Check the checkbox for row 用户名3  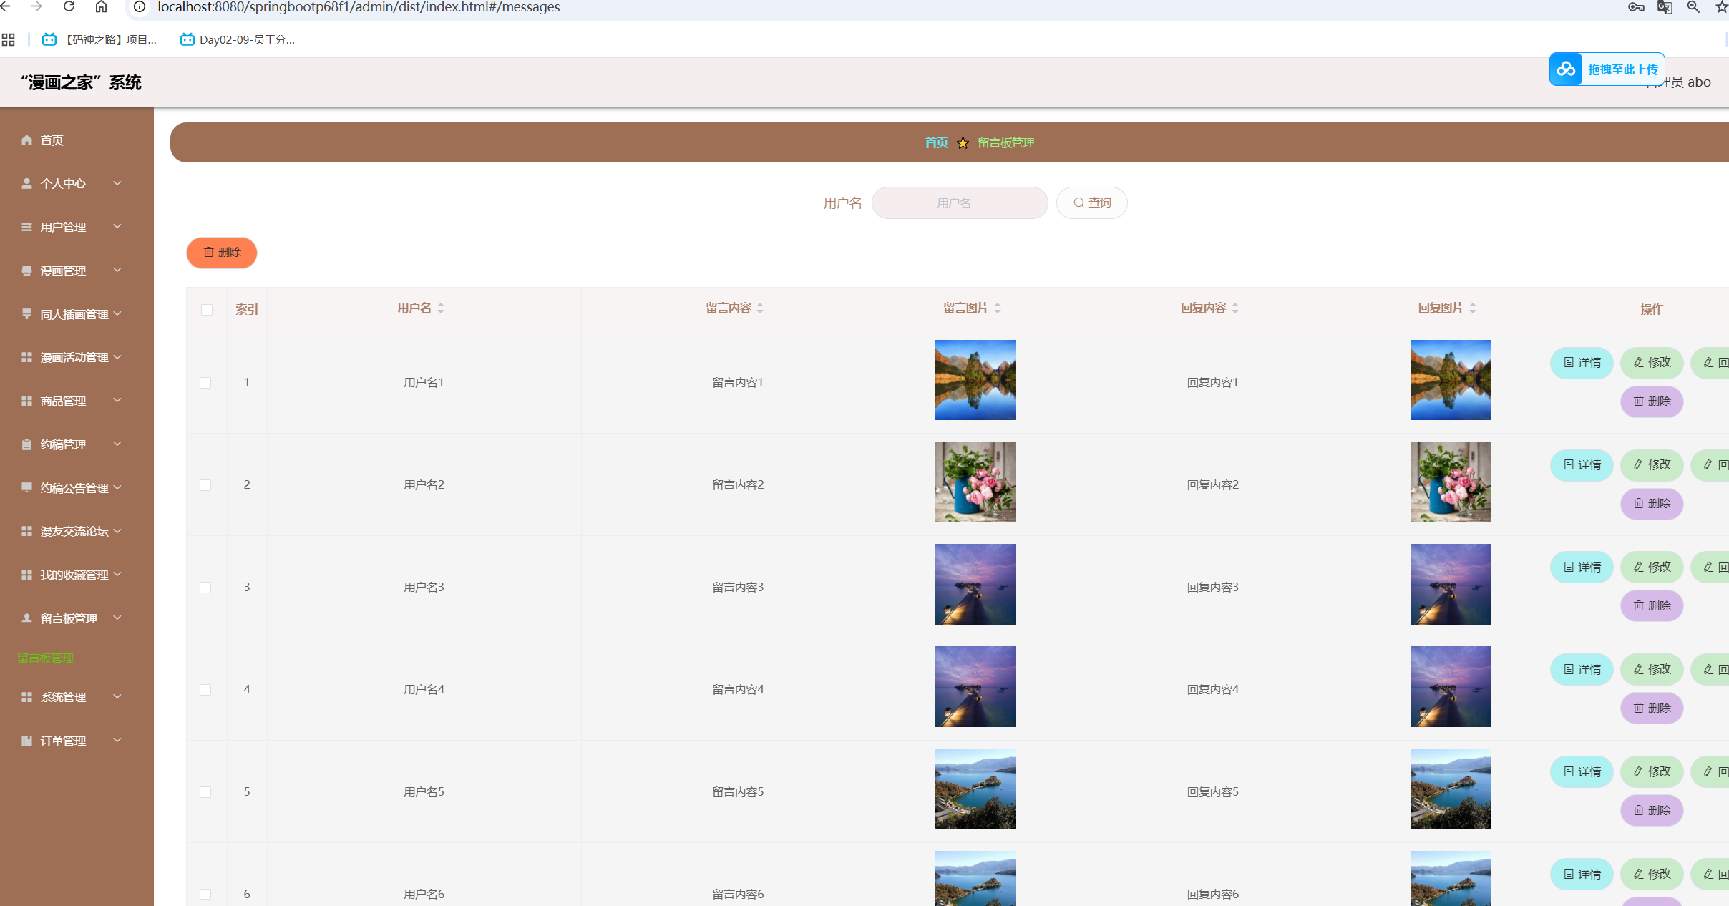pyautogui.click(x=205, y=588)
